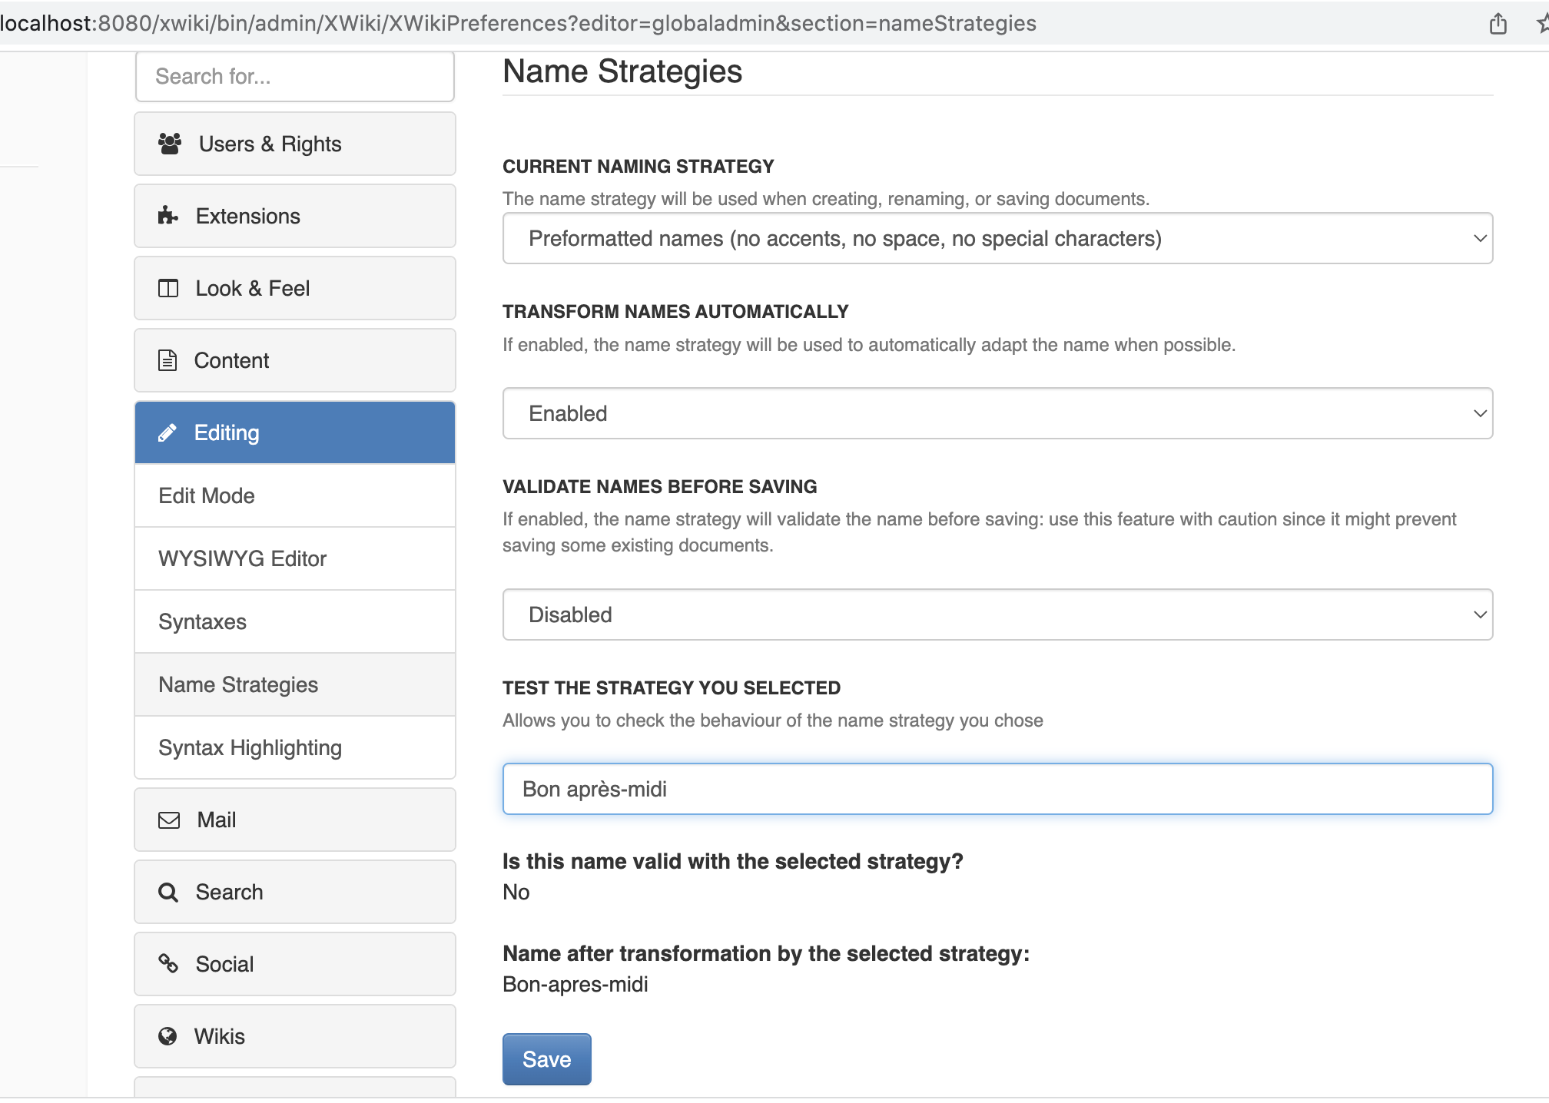This screenshot has height=1103, width=1549.
Task: Click the Wikis globe icon
Action: [168, 1036]
